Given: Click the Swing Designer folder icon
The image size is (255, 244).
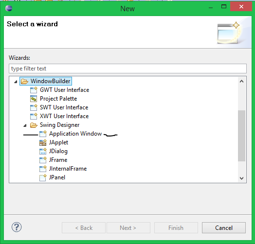Looking at the screenshot, I should 34,125.
